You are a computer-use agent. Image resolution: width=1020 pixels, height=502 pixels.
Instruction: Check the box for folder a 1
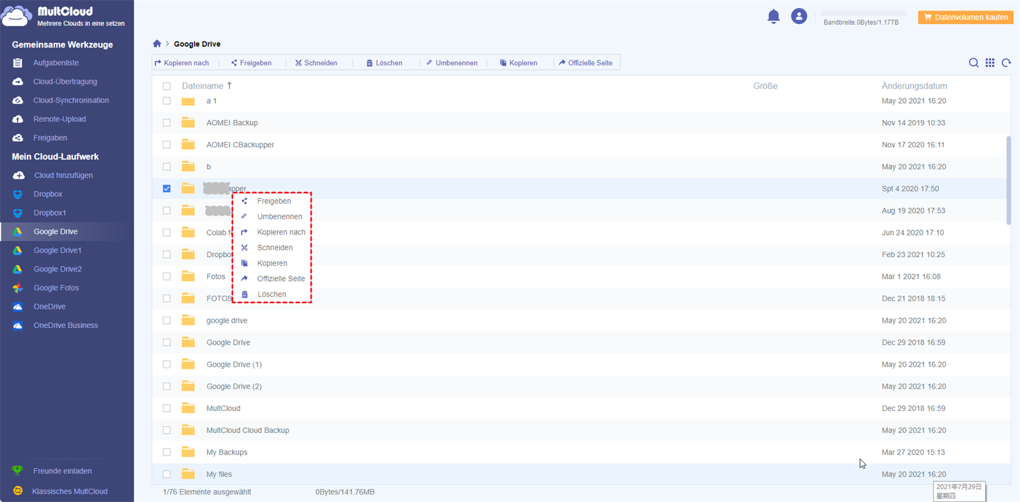167,101
